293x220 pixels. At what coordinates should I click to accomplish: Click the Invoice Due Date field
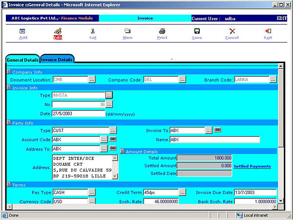(255, 192)
